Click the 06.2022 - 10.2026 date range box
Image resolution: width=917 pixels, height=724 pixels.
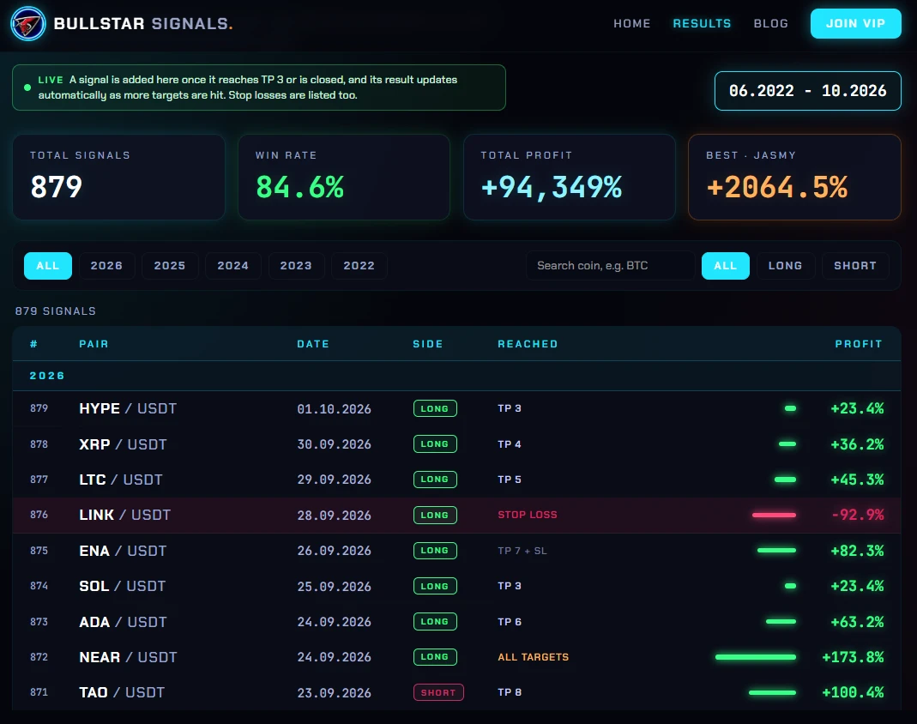pos(808,91)
